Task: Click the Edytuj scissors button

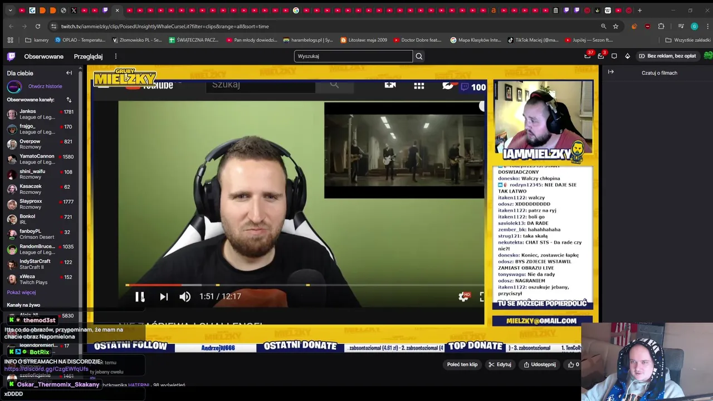Action: tap(500, 365)
